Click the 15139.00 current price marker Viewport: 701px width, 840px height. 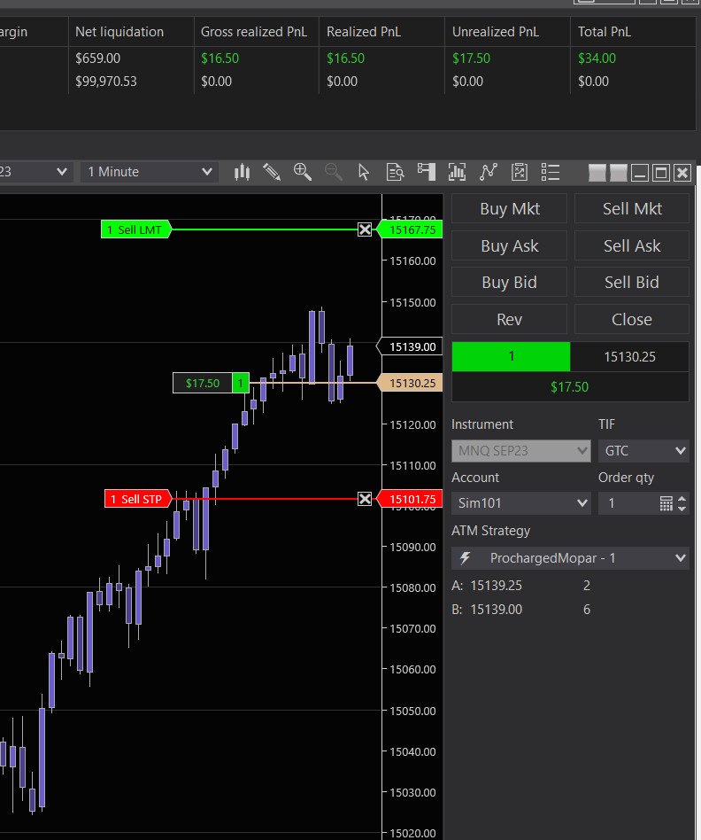pos(411,346)
